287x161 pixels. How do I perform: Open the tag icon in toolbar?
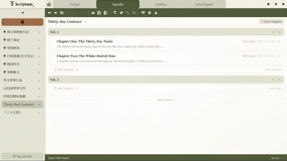tap(121, 13)
